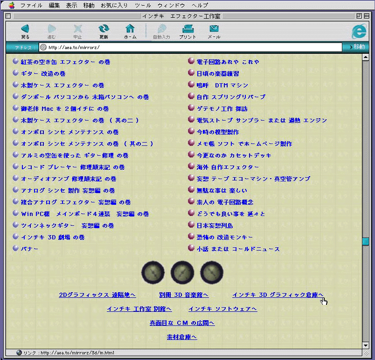Viewport: 375px width, 360px height.
Task: Follow the 素材倉庫へ link
Action: (x=181, y=337)
